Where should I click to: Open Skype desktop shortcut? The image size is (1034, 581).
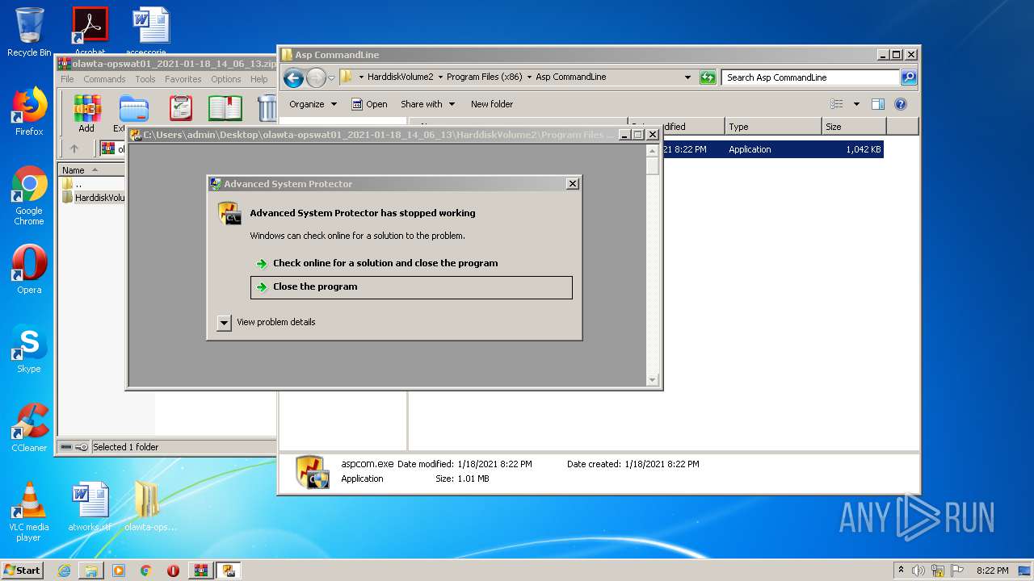(x=29, y=349)
